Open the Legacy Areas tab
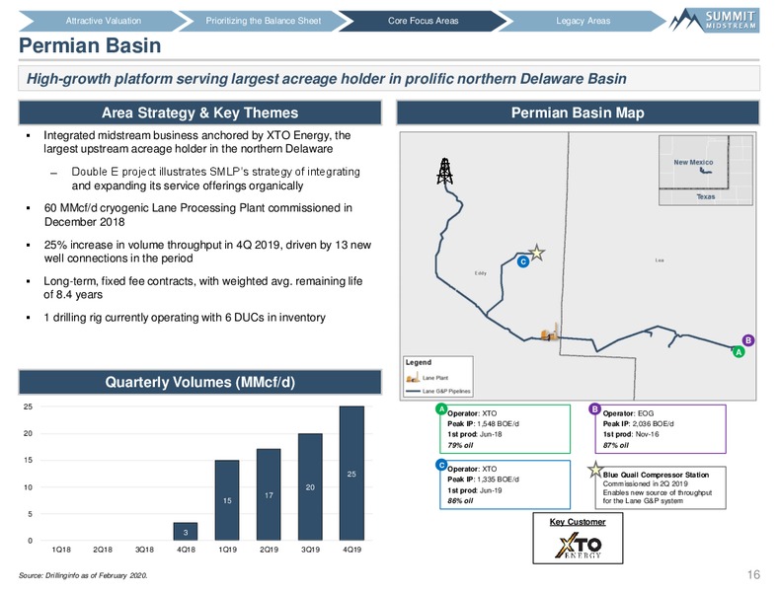This screenshot has width=778, height=592. coord(583,21)
